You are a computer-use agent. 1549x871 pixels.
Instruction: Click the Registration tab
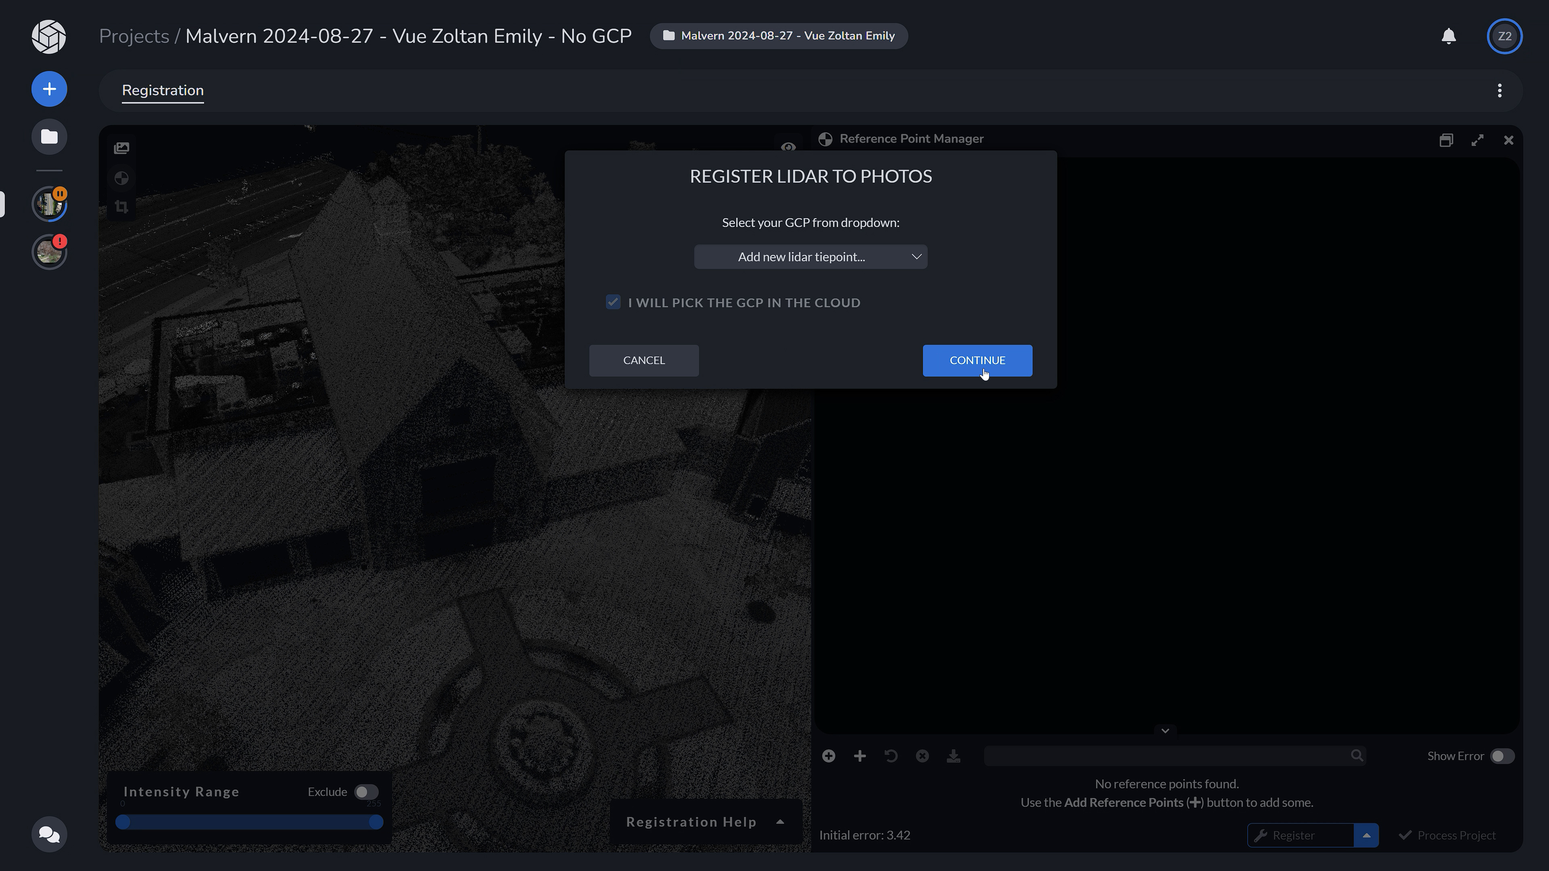[x=163, y=90]
